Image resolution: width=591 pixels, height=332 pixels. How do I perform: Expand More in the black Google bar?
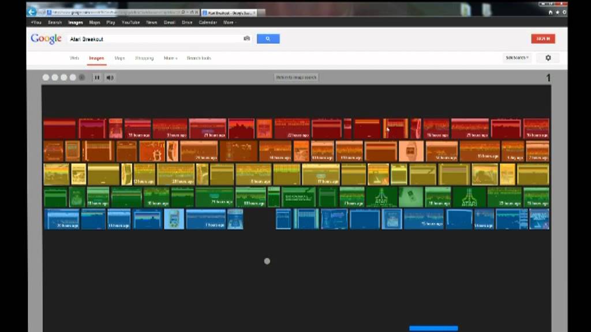[x=229, y=22]
